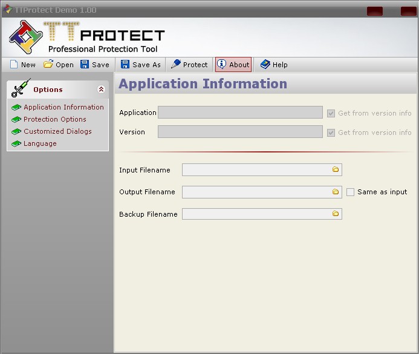Browse for Backup Filename with folder icon
The width and height of the screenshot is (419, 354).
click(336, 214)
